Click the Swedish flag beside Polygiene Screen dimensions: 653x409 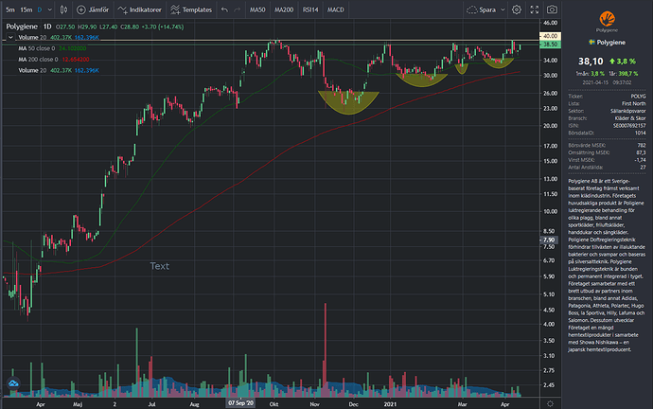pos(591,42)
